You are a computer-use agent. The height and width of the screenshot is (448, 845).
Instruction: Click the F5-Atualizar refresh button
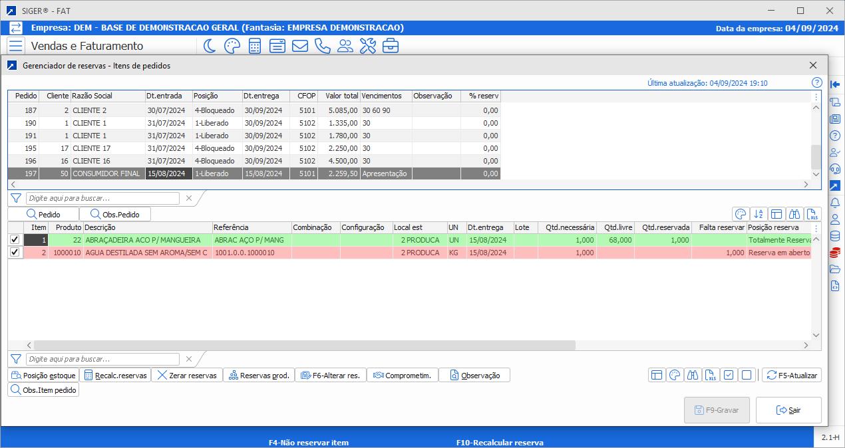[x=792, y=375]
